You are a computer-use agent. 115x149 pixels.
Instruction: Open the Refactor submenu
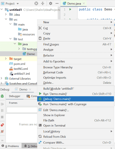pos(76,56)
